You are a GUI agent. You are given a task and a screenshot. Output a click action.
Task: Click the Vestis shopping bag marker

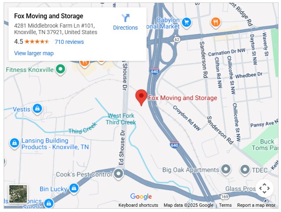point(37,109)
